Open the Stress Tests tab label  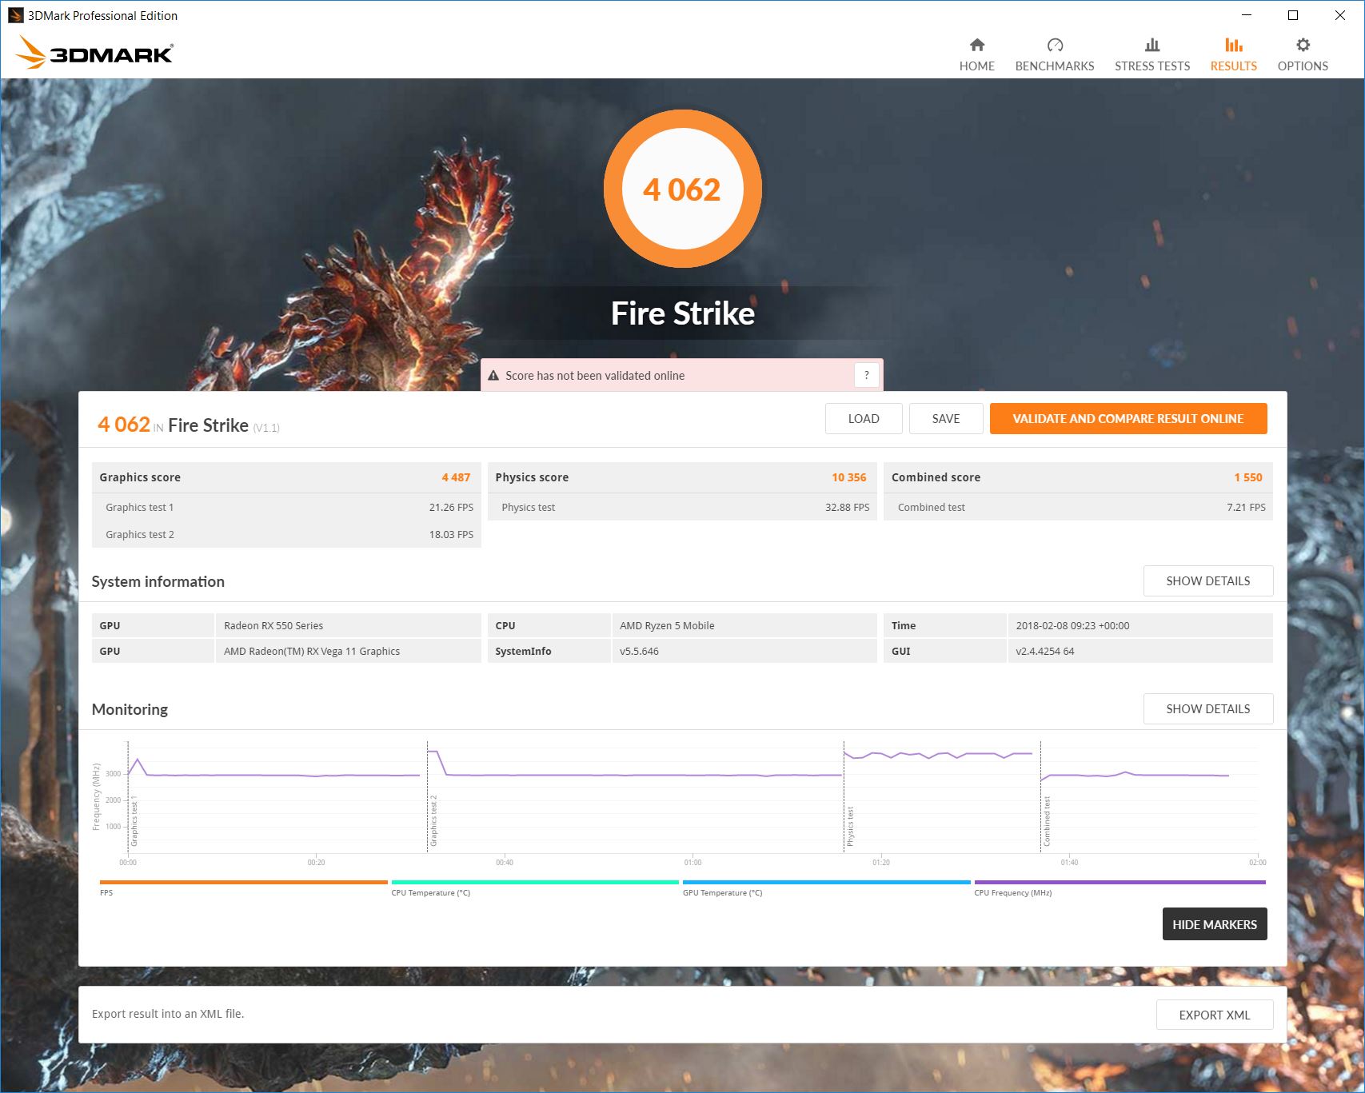click(x=1151, y=66)
